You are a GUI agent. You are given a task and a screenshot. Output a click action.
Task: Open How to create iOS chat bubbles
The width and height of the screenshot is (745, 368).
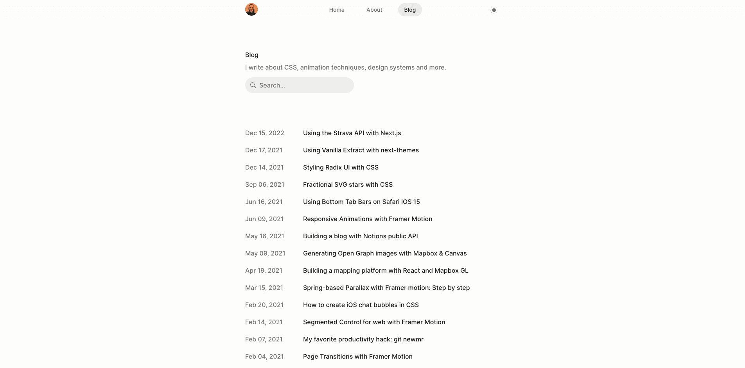coord(361,305)
